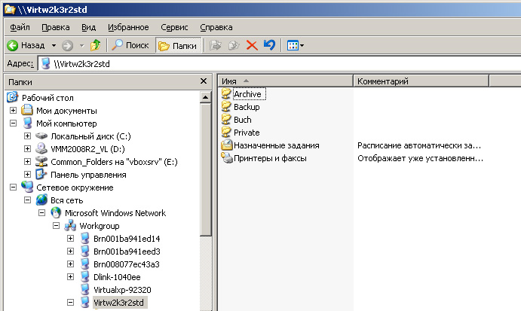Collapse Мой компьютер node
521x311 pixels.
(x=13, y=123)
